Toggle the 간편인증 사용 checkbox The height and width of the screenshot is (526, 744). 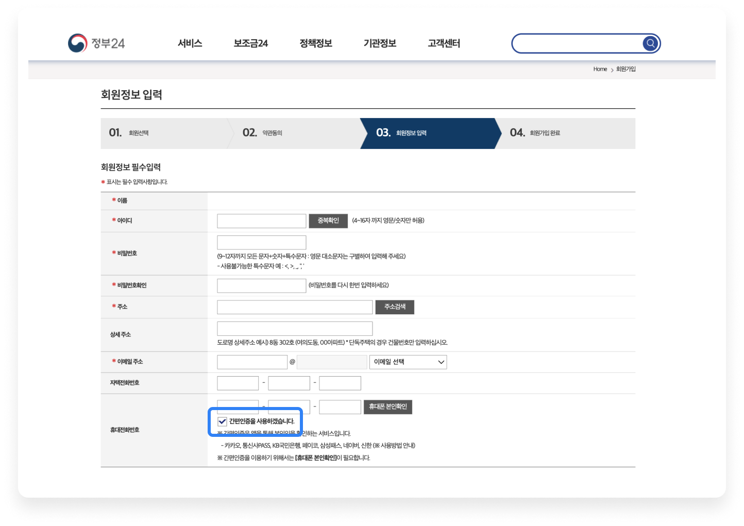coord(223,421)
